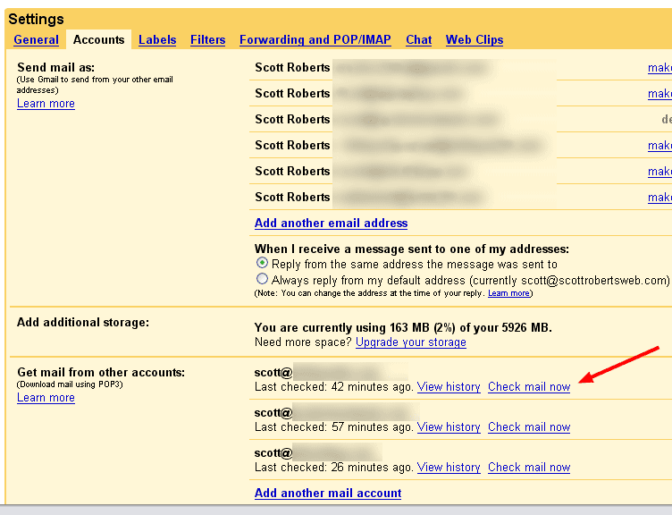The height and width of the screenshot is (515, 672).
Task: Click 'Add another mail account' link
Action: (328, 493)
